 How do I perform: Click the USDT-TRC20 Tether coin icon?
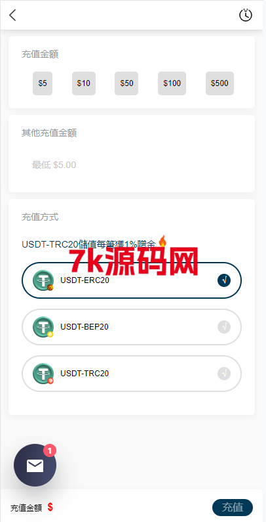43,374
